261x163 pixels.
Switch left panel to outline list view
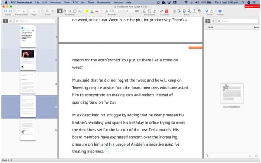tap(11, 21)
